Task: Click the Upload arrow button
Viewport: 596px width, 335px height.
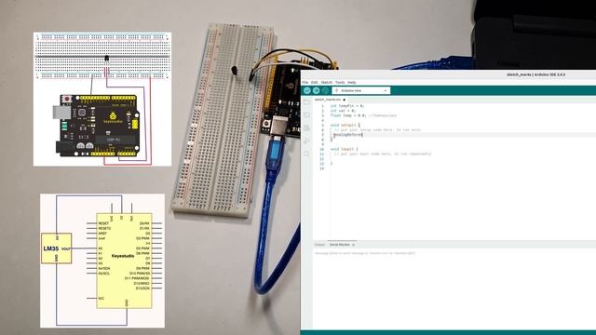Action: coord(317,90)
